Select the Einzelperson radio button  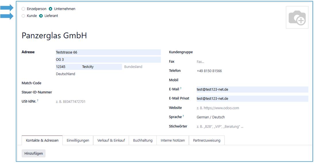(x=24, y=9)
